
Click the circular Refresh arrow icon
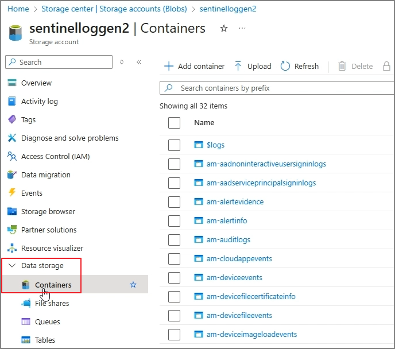tap(285, 66)
